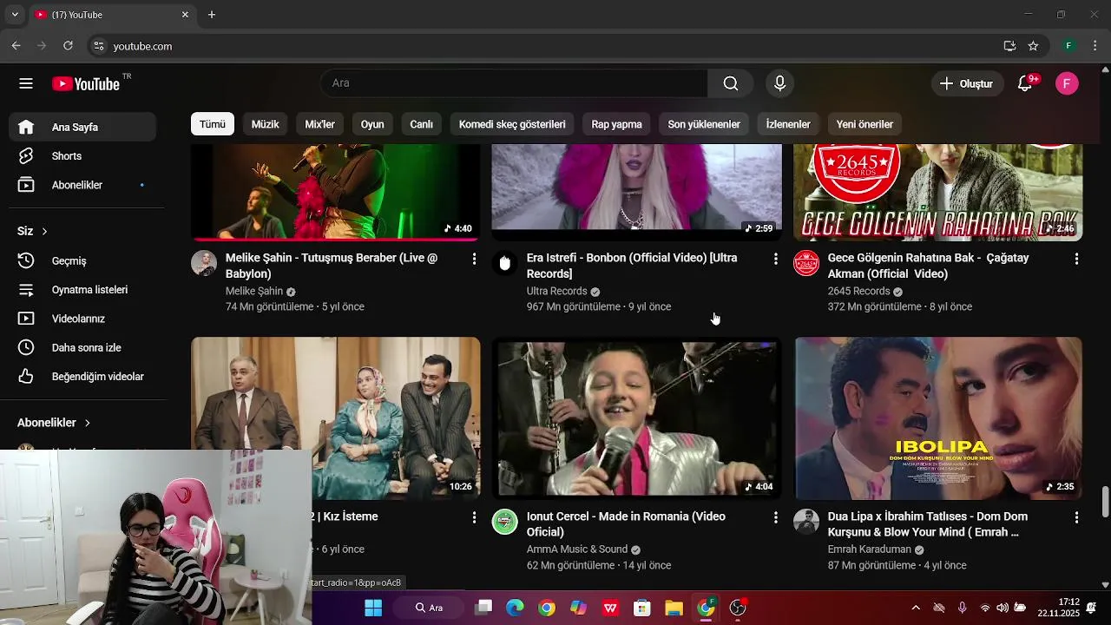View site information icon in address bar
1111x625 pixels.
[98, 46]
